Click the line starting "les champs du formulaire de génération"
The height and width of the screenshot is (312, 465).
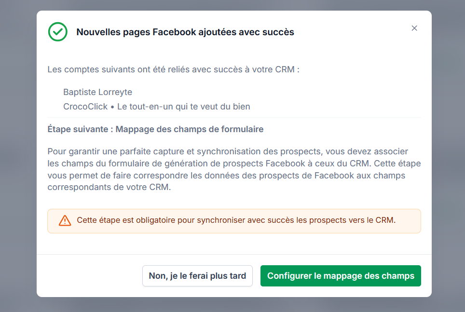pos(234,163)
